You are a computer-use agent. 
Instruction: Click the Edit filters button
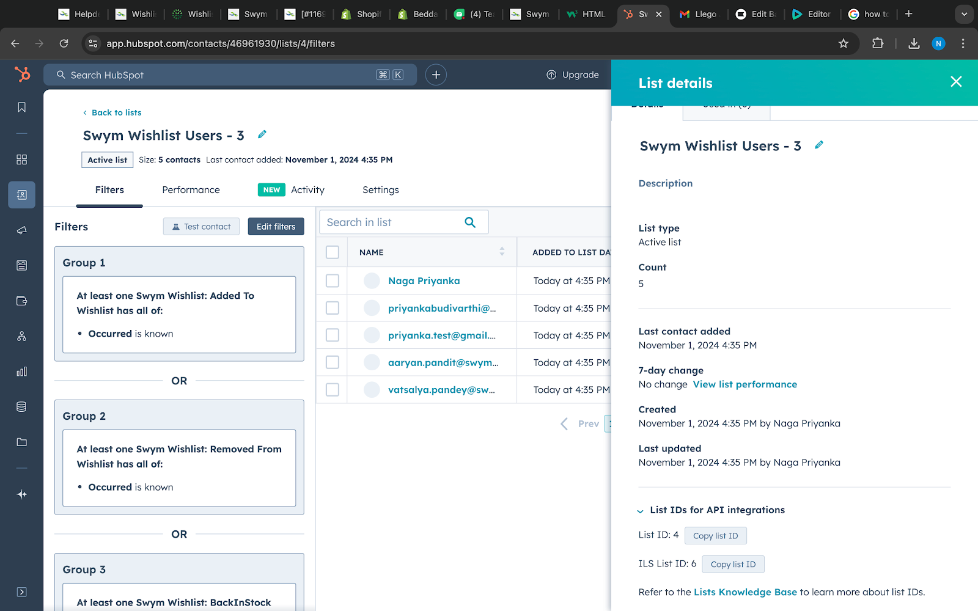tap(276, 227)
